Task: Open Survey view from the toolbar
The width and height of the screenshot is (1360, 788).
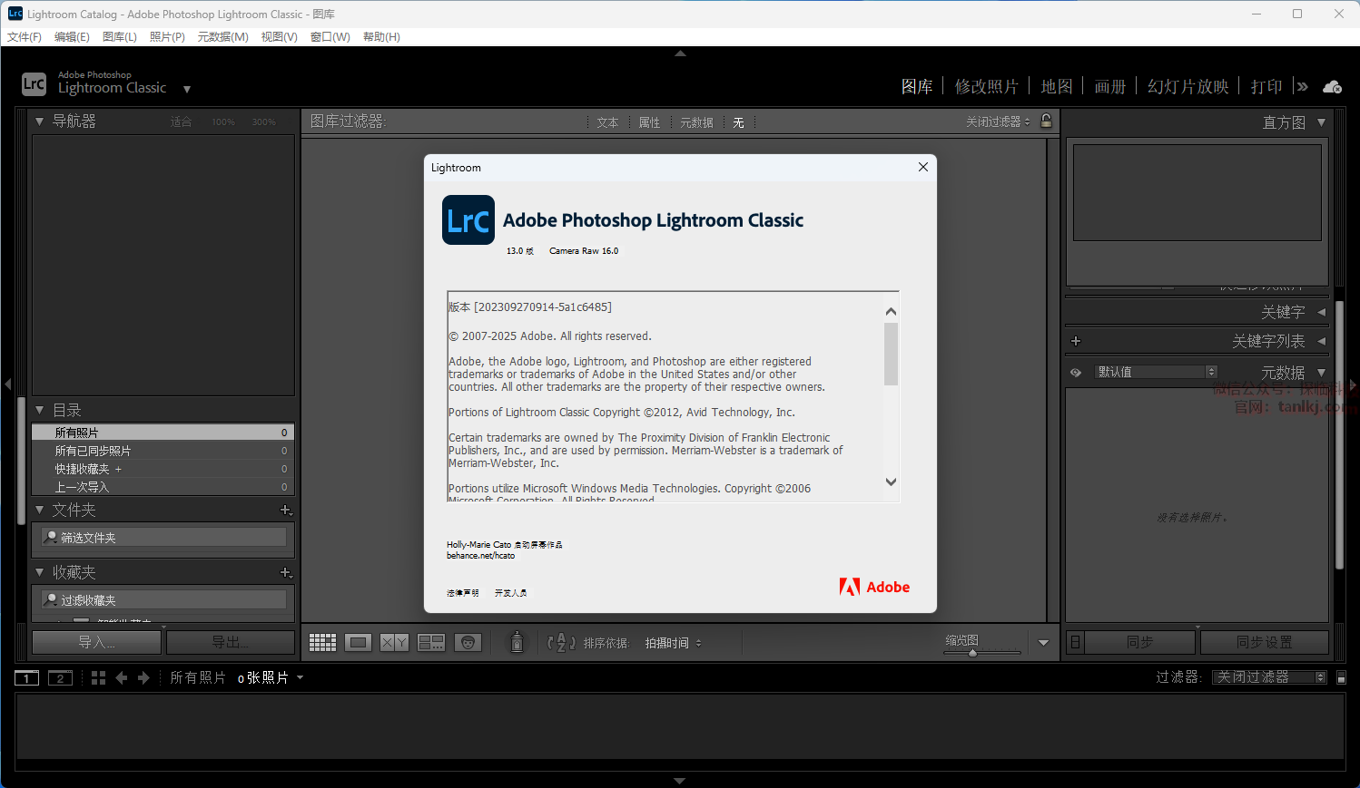Action: coord(431,643)
